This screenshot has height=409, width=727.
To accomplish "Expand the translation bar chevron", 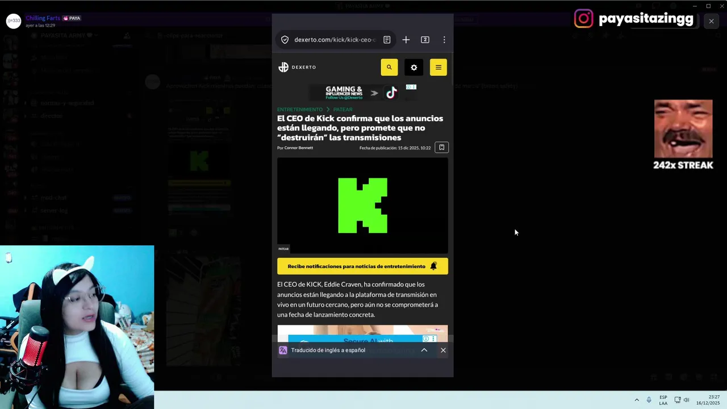I will coord(424,350).
